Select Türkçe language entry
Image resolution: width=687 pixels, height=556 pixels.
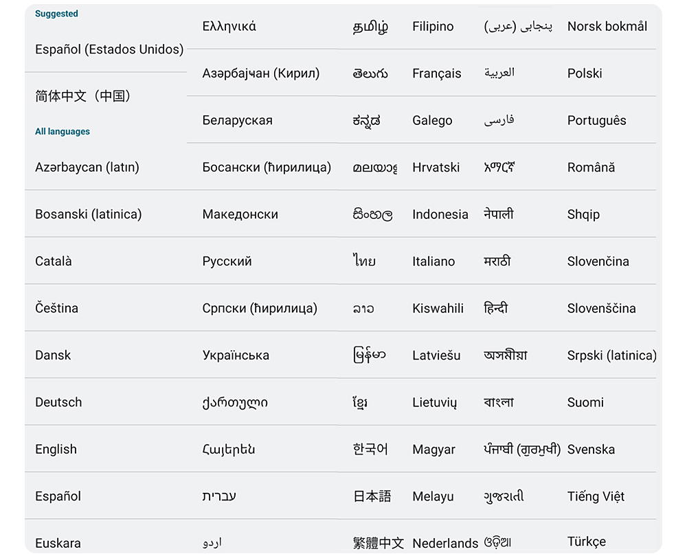click(x=587, y=542)
